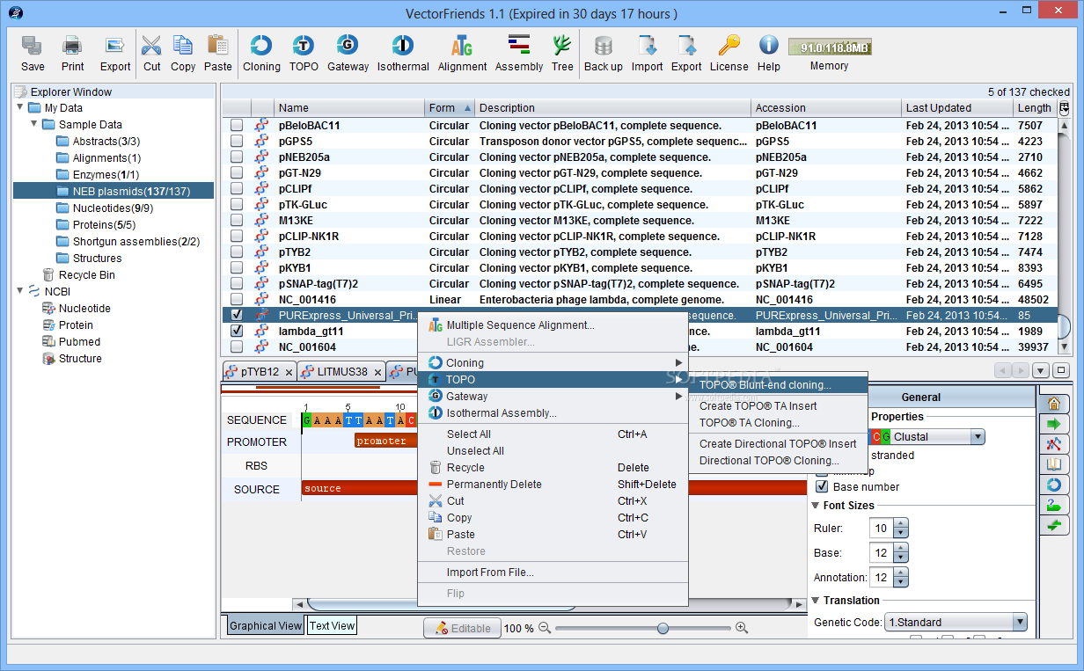
Task: Click the home icon in right sidebar
Action: point(1054,403)
